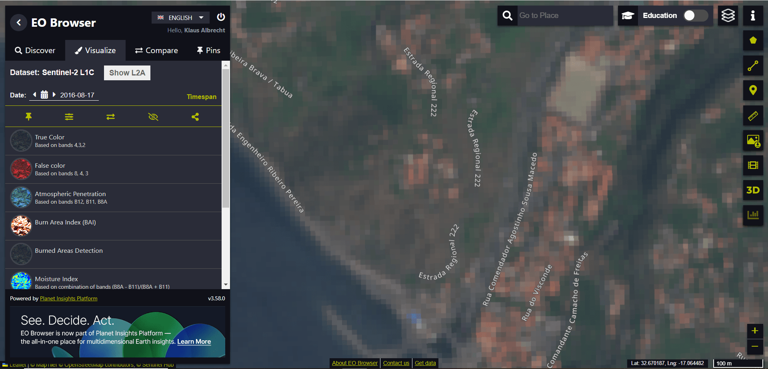
Task: Click the share visualization icon
Action: coord(195,117)
